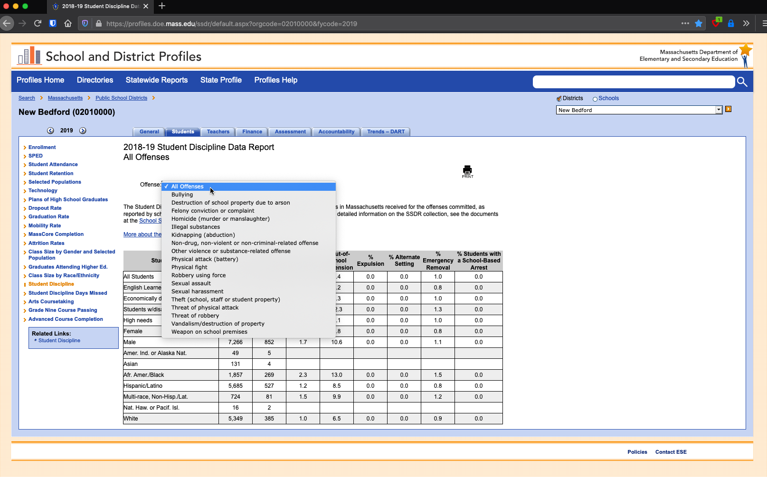Close the 2018-19 Student Discipline tab

[x=146, y=6]
